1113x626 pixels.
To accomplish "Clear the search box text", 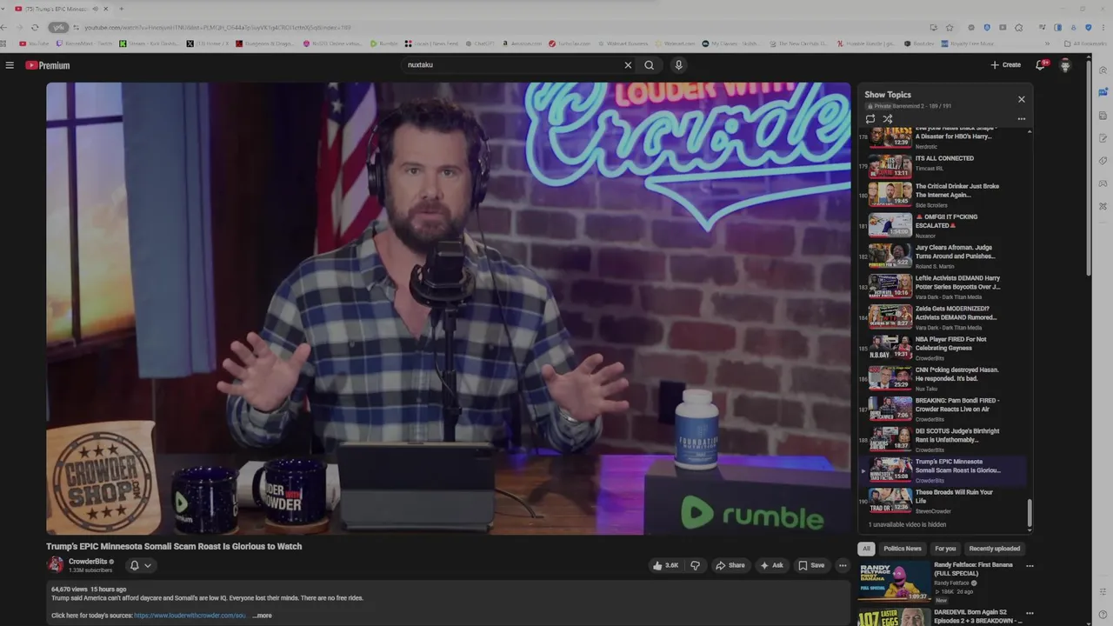I will pos(628,65).
